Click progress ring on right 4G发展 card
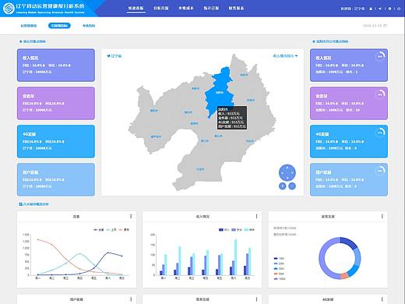This screenshot has height=304, width=405. click(380, 133)
